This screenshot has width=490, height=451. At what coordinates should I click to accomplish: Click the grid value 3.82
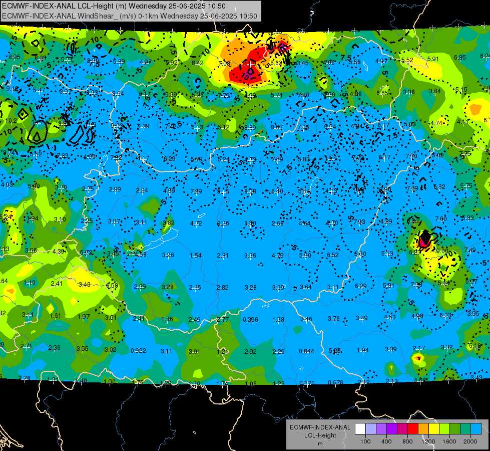[169, 223]
